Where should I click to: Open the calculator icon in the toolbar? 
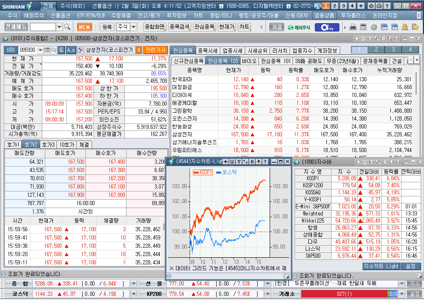pos(363,27)
